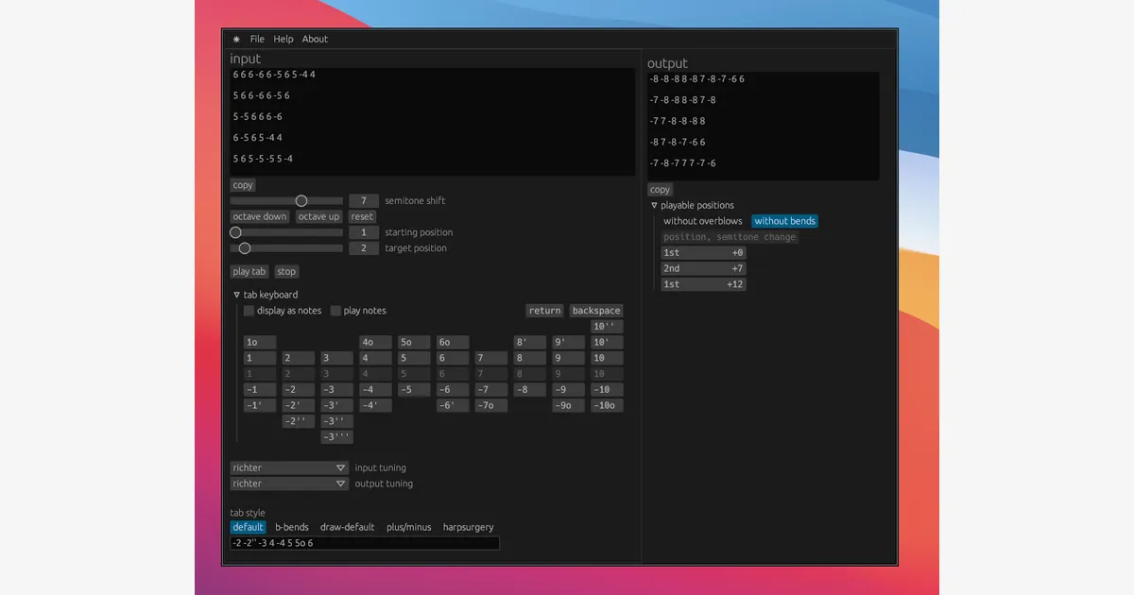Screen dimensions: 1134x595
Task: Select the harpsurgery tab style
Action: [x=469, y=527]
